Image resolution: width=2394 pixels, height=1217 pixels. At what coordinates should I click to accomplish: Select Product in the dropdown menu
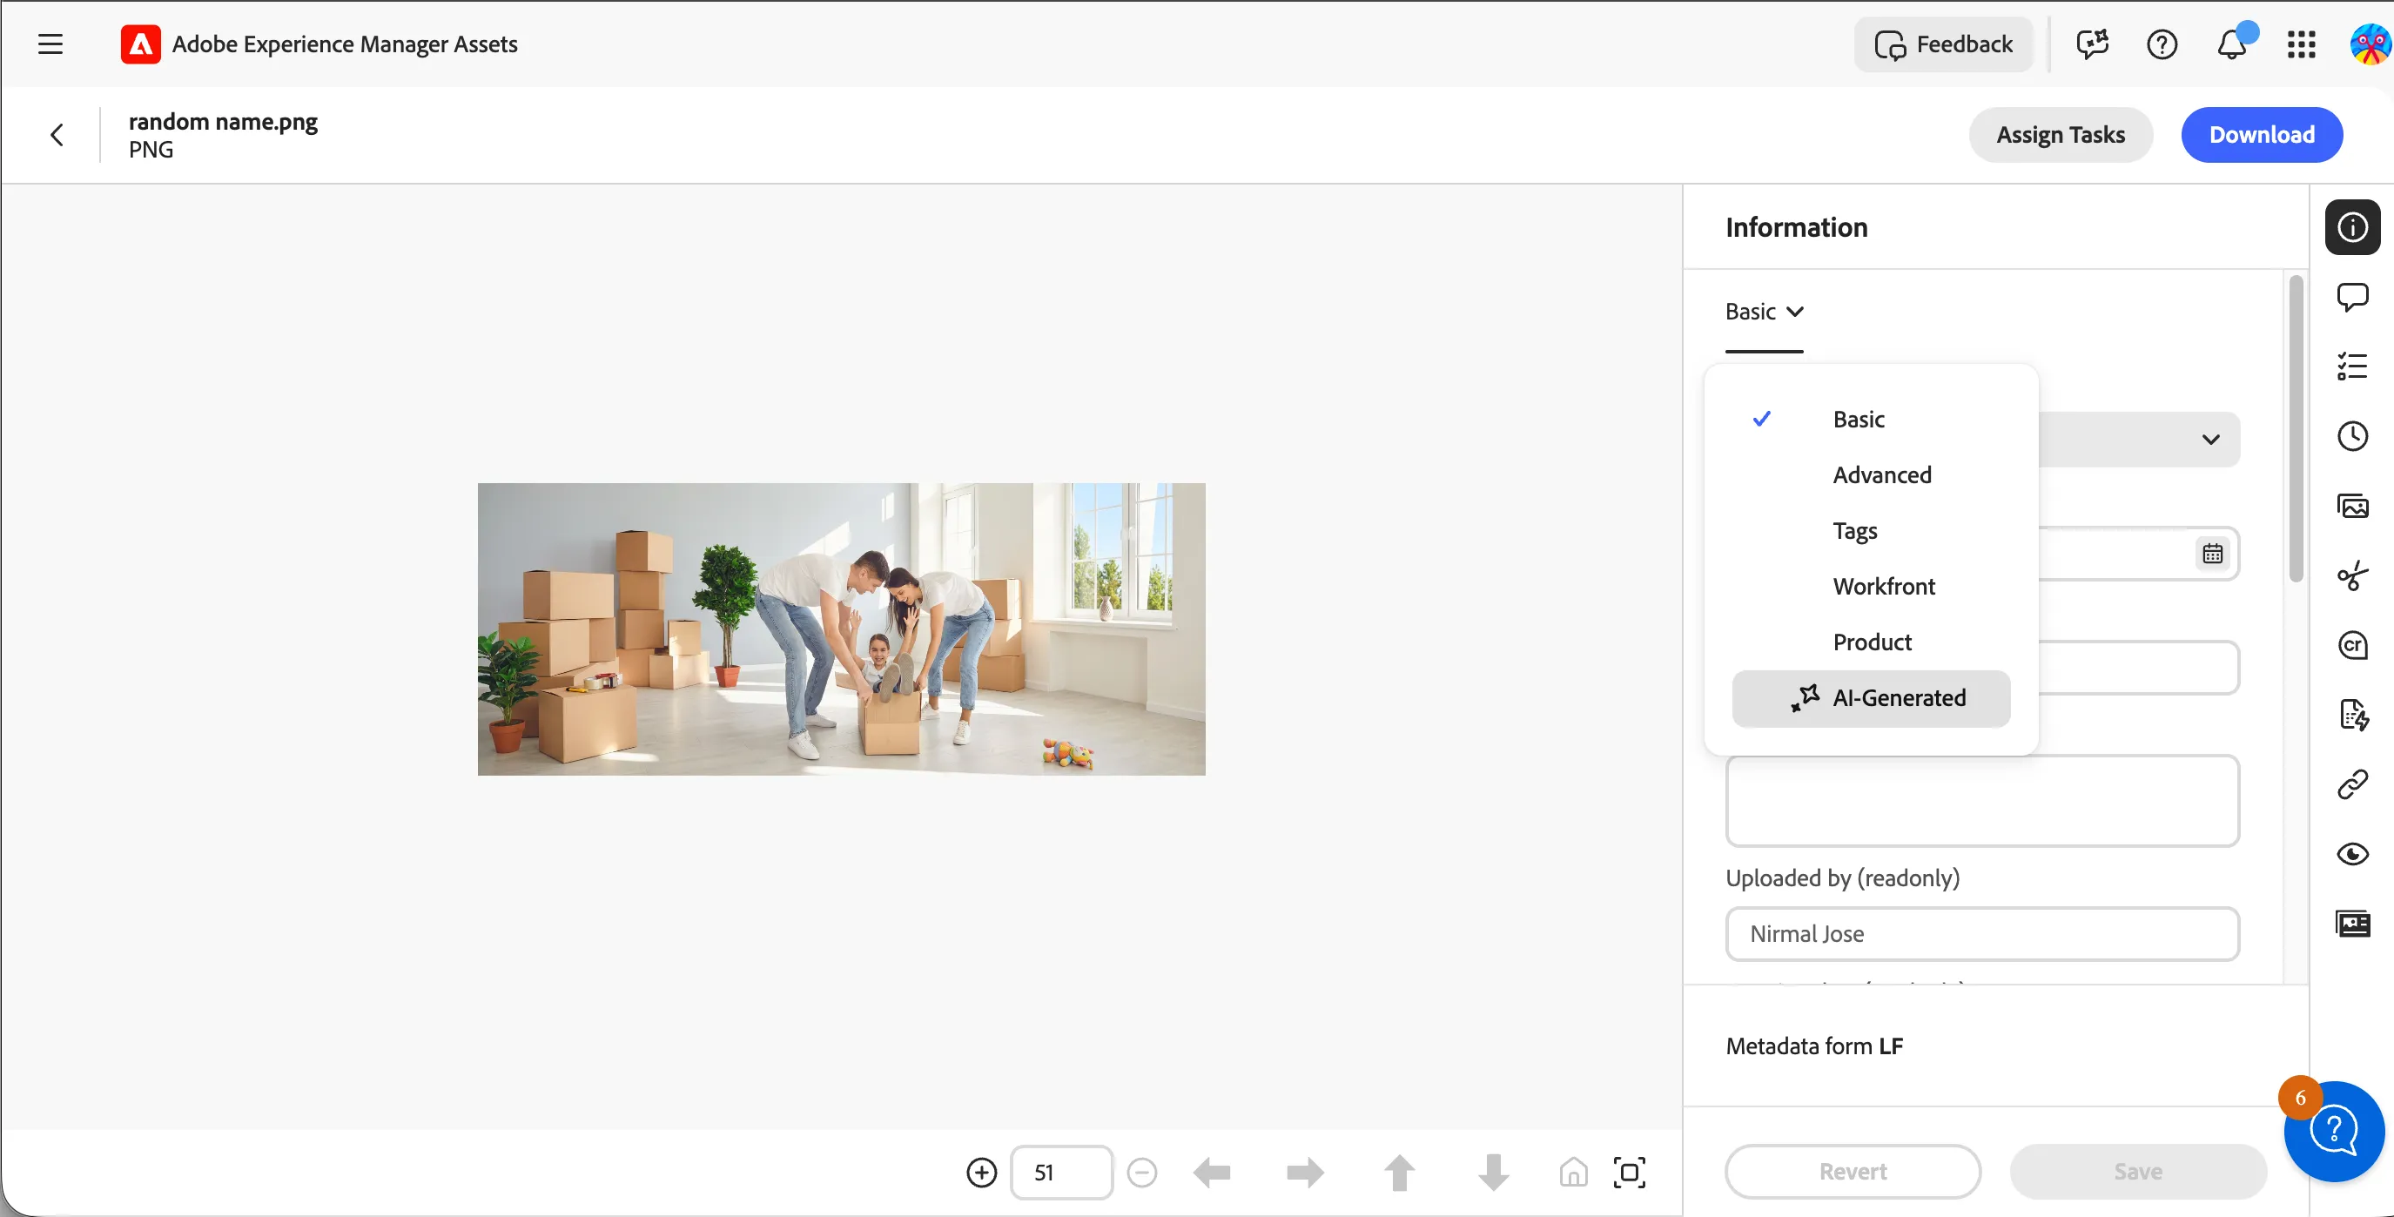pos(1871,642)
